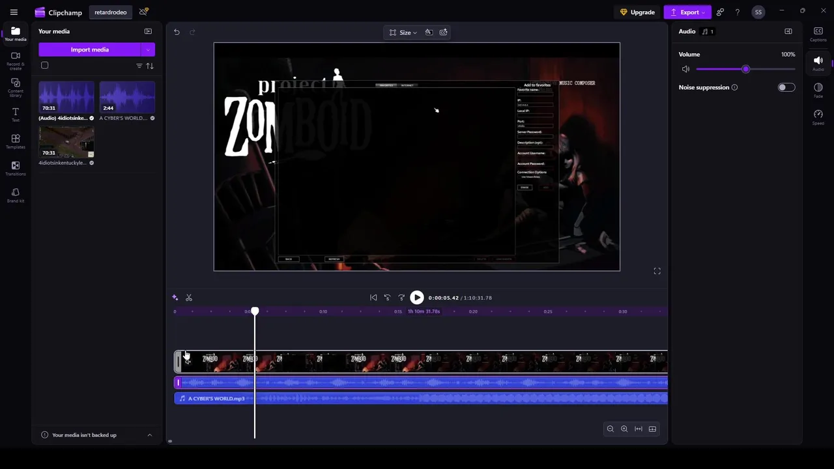Open the media sort order options
Screen dimensions: 834x469
tap(150, 66)
